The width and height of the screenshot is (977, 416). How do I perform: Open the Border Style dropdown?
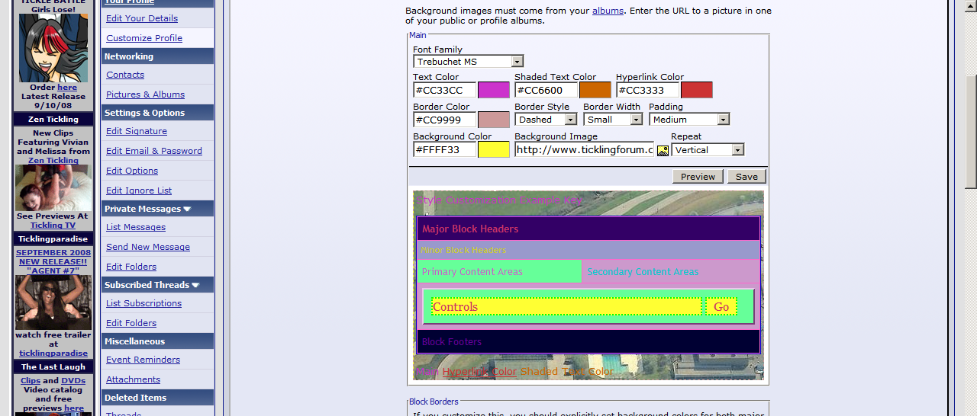point(570,120)
